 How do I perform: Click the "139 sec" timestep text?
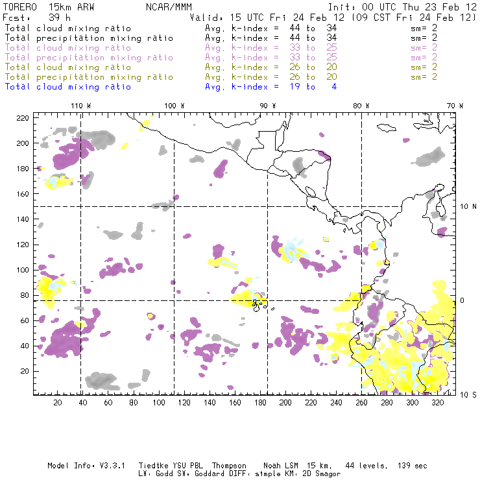pos(413,466)
